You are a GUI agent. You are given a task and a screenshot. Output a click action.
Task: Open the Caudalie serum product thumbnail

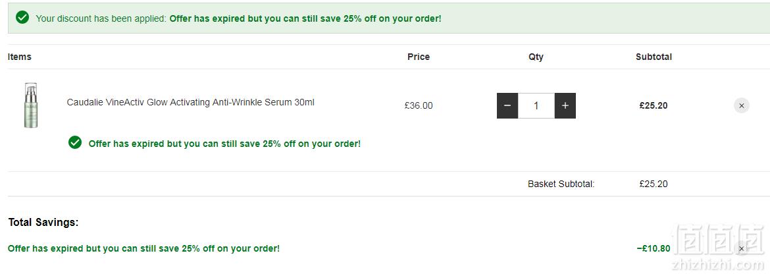(x=31, y=105)
